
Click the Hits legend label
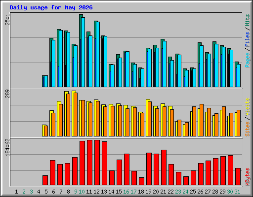pyautogui.click(x=248, y=20)
